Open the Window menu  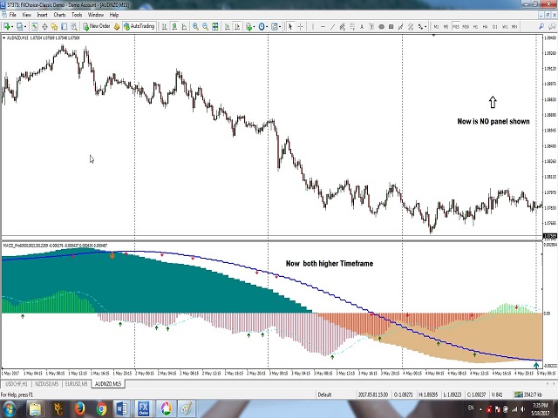95,15
